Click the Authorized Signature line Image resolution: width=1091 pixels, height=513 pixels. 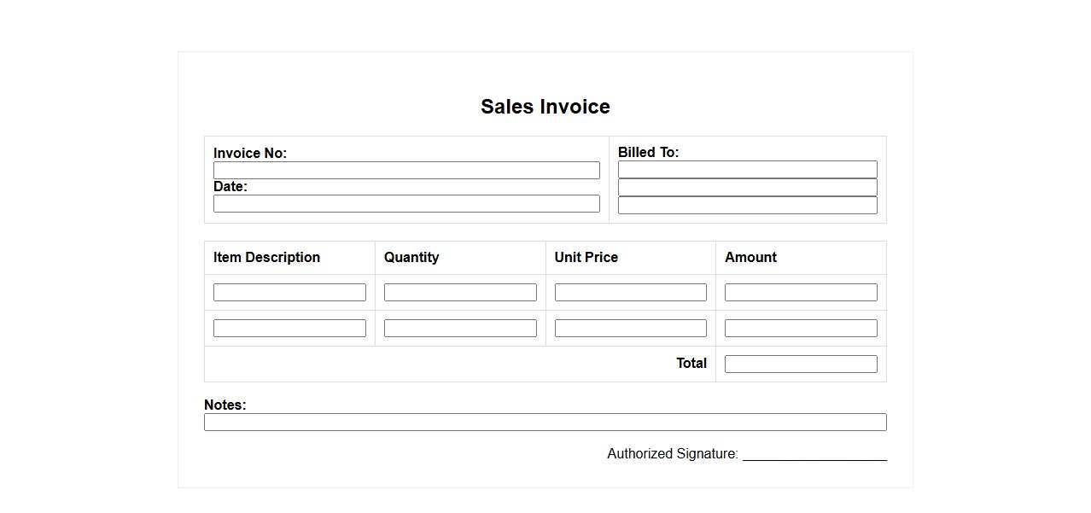814,455
